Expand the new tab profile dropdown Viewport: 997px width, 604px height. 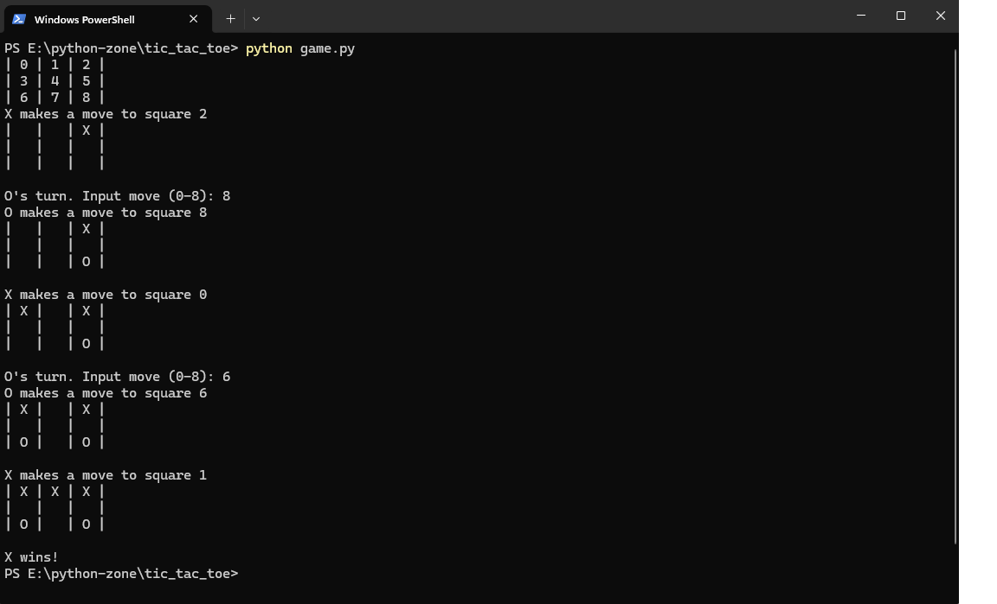256,18
